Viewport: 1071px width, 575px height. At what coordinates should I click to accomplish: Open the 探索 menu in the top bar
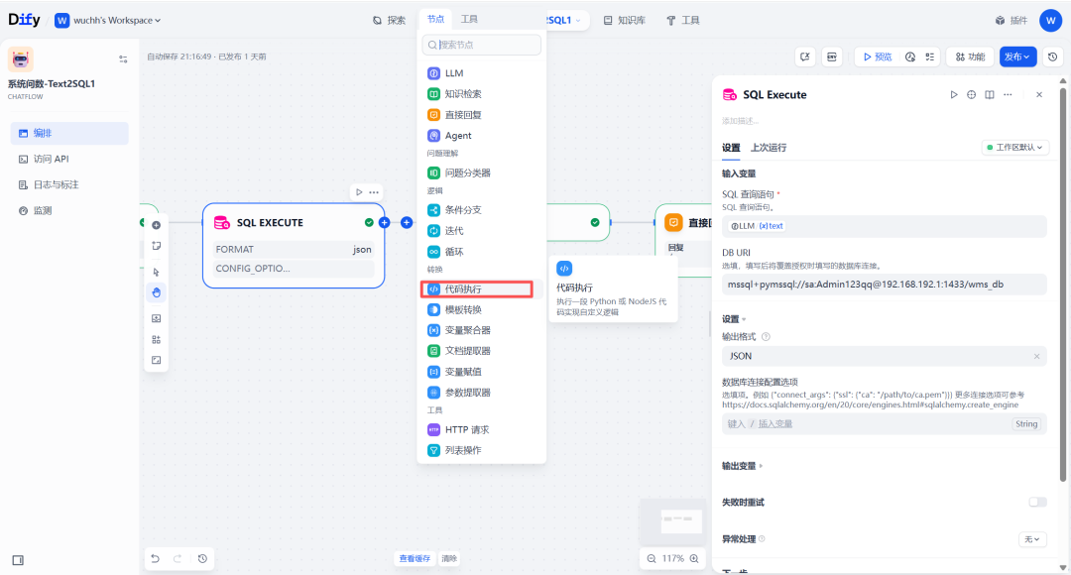(390, 21)
